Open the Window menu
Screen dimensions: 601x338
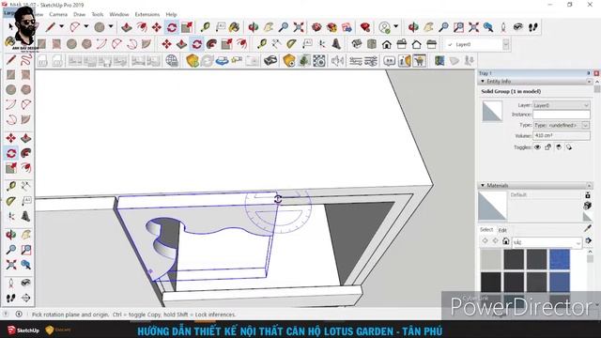click(119, 14)
